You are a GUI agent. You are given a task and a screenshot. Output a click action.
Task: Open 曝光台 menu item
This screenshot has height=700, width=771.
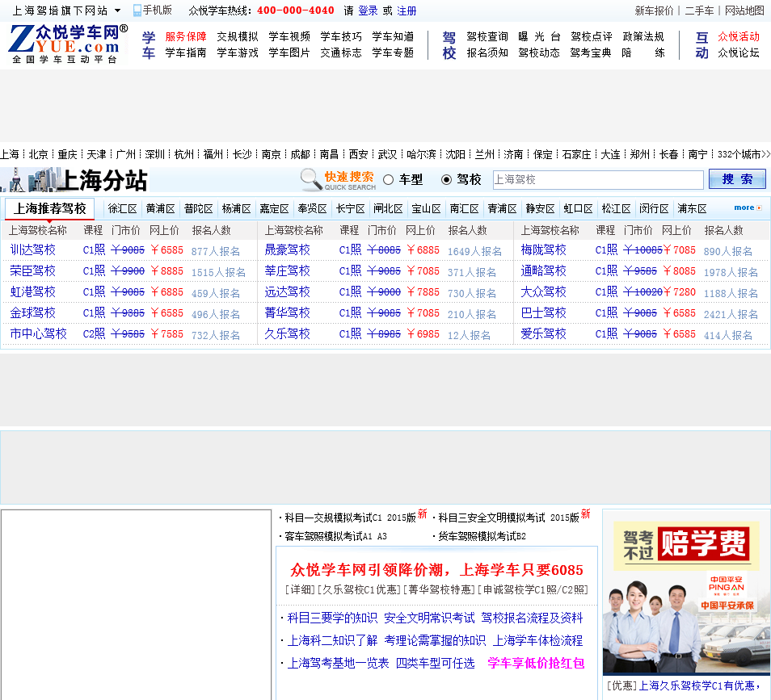(539, 37)
